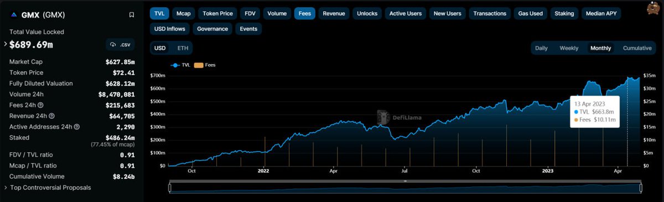The width and height of the screenshot is (664, 202).
Task: Select the Daily interval
Action: 541,48
